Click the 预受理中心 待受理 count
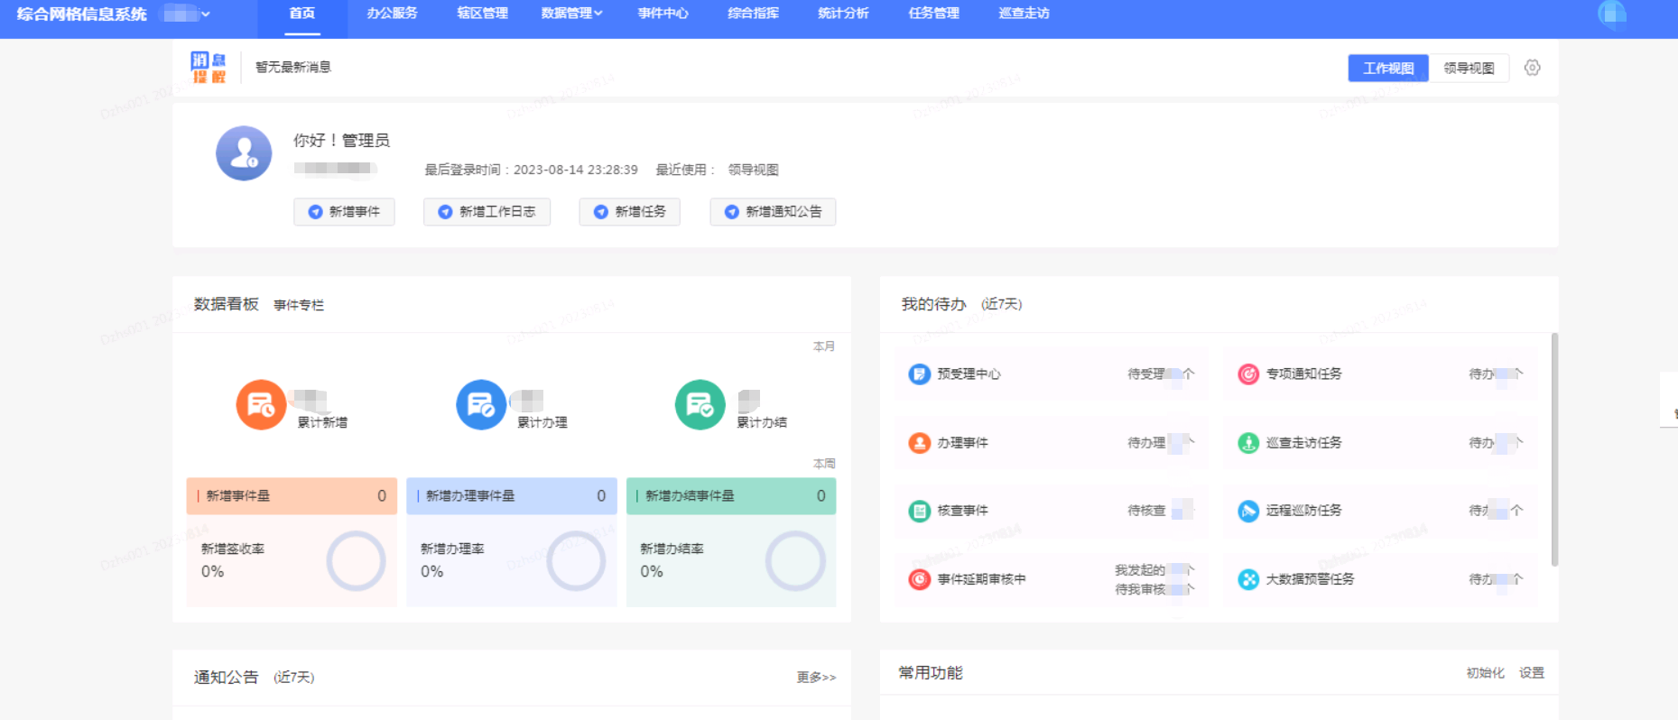 pyautogui.click(x=1161, y=374)
